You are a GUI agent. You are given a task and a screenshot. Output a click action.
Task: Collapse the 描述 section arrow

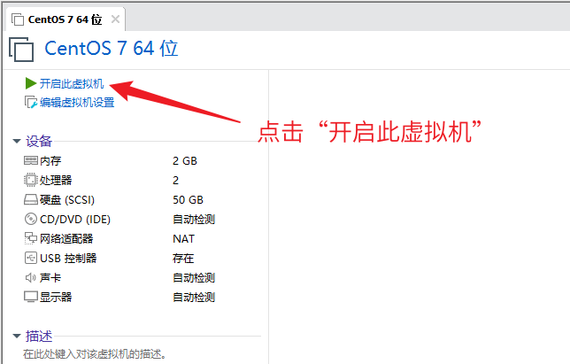pyautogui.click(x=17, y=337)
